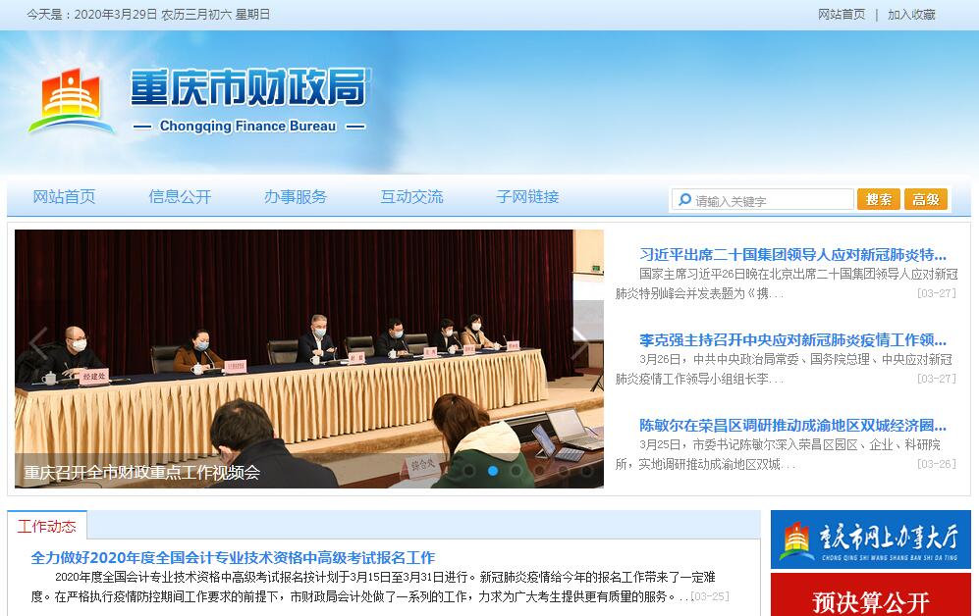
Task: Open the red 预决算公开 banner
Action: click(870, 594)
